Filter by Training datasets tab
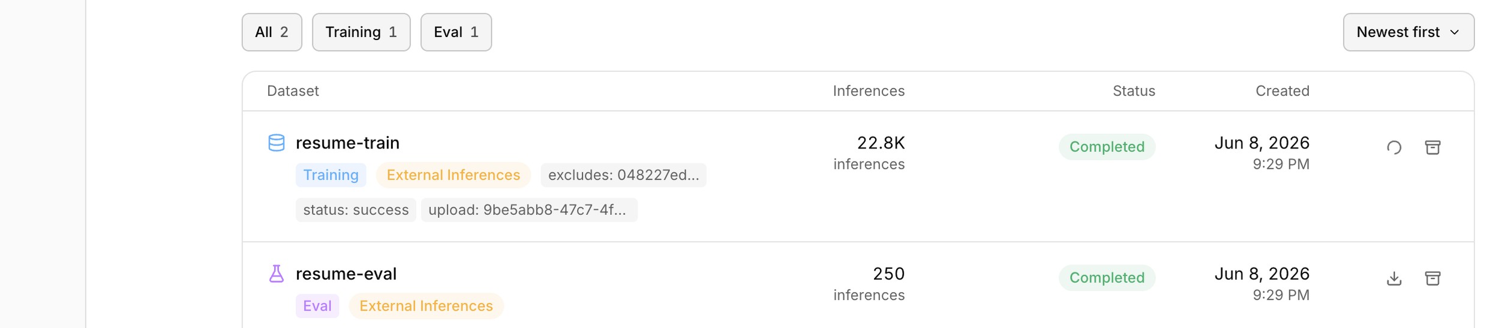This screenshot has width=1502, height=328. (x=361, y=32)
